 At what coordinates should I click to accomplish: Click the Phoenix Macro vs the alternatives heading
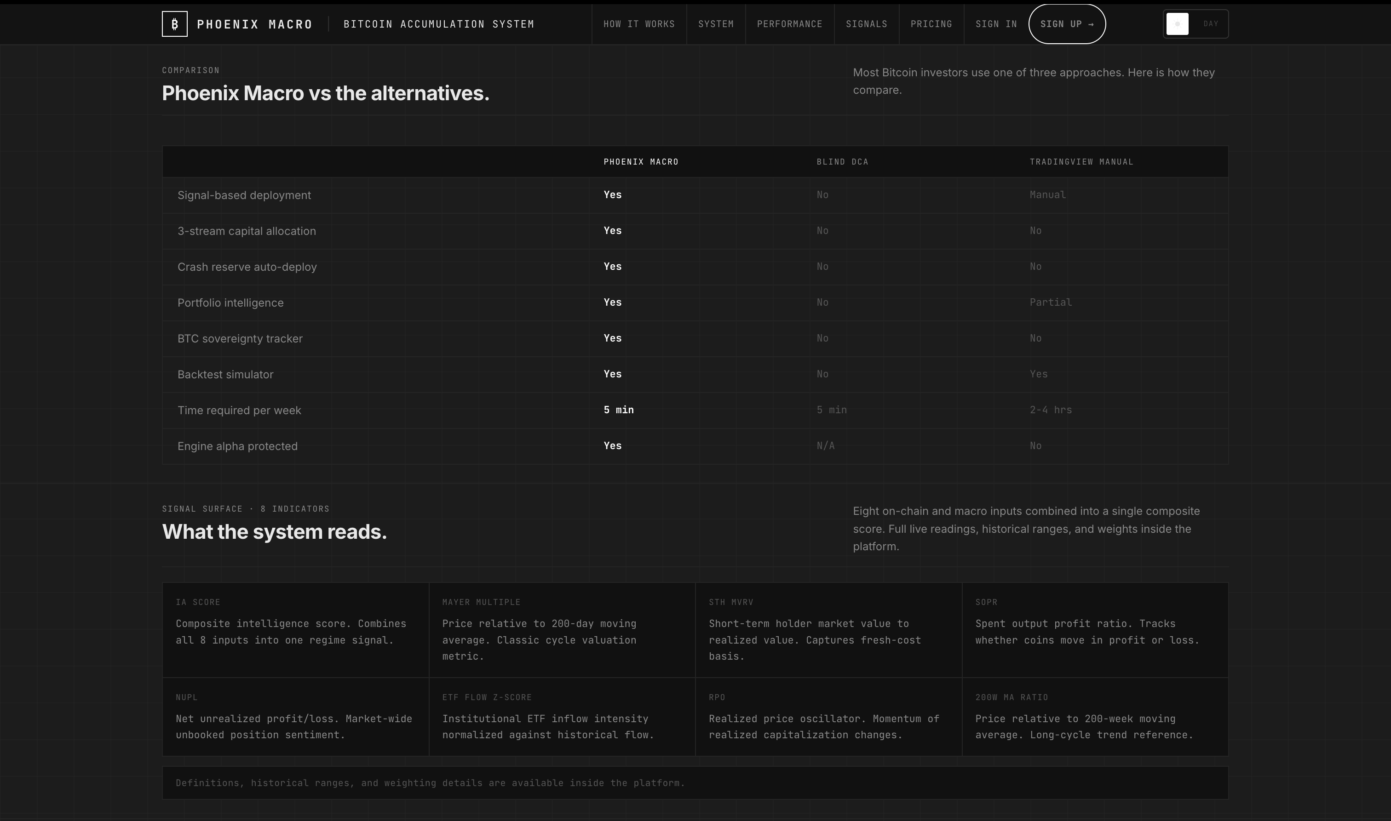[326, 93]
